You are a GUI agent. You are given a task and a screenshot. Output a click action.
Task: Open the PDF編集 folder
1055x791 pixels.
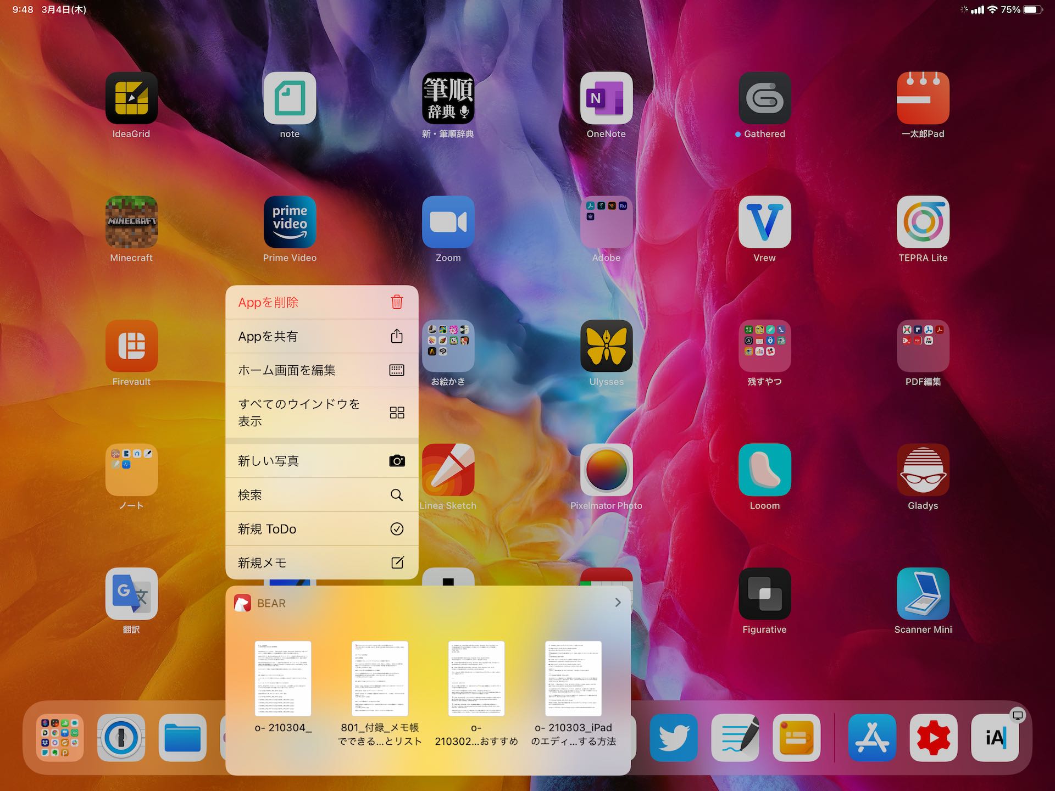pos(923,346)
